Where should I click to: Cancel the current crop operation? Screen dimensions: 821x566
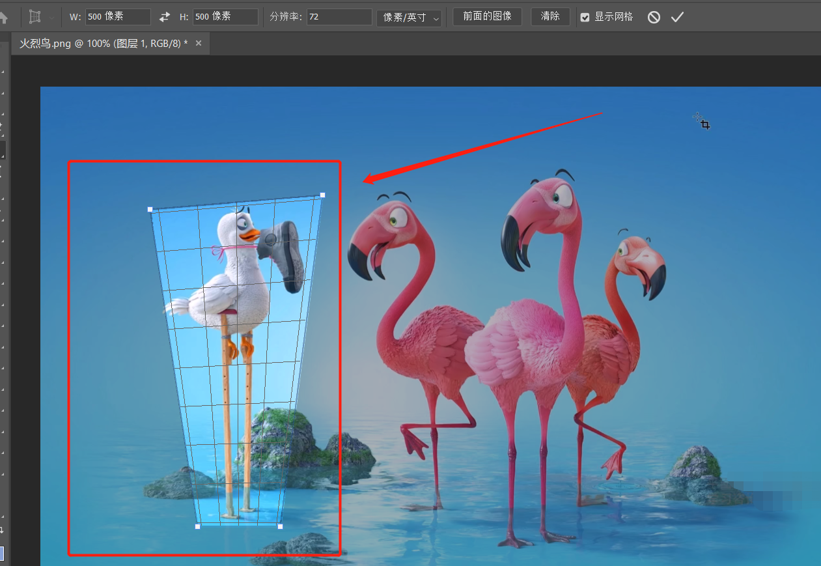(654, 17)
